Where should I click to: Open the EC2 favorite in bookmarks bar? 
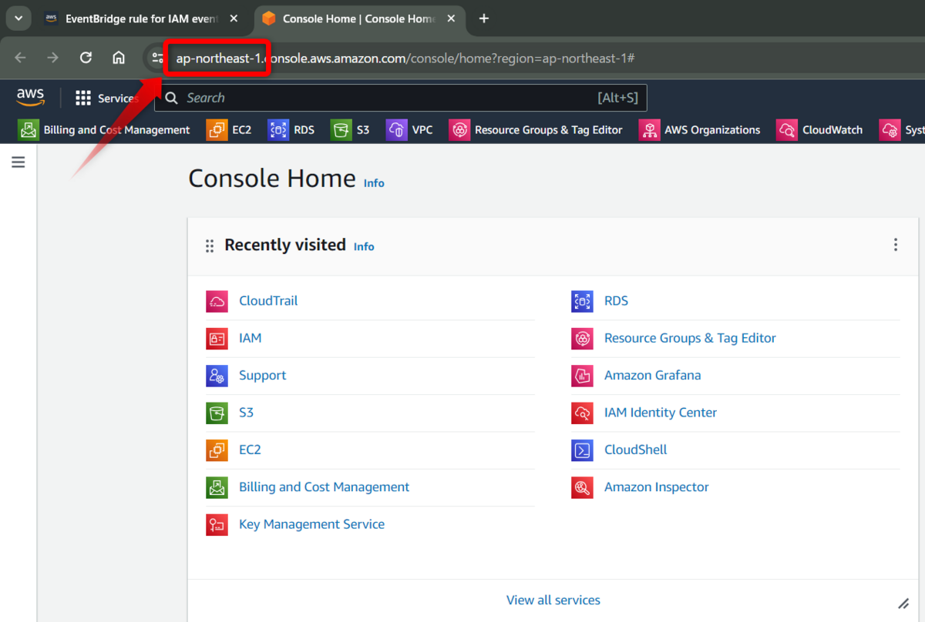pos(230,130)
